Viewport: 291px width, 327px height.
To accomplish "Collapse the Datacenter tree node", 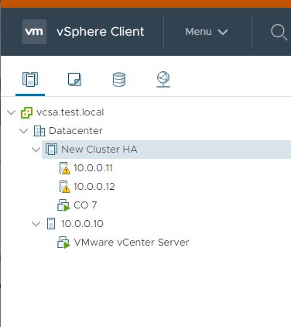I will (23, 131).
